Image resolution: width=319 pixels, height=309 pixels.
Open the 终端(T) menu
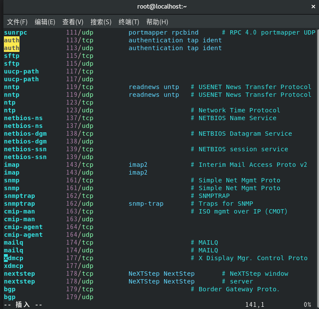(x=129, y=22)
